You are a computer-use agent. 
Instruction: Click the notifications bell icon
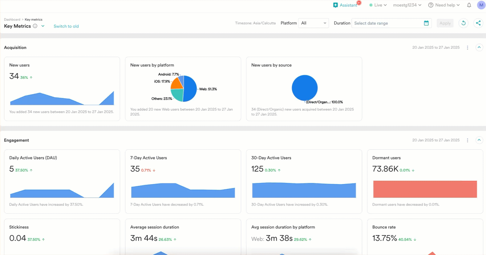click(x=469, y=5)
